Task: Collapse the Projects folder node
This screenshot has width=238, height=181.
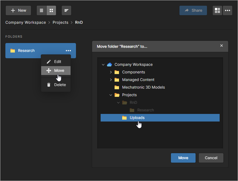Action: tap(111, 95)
